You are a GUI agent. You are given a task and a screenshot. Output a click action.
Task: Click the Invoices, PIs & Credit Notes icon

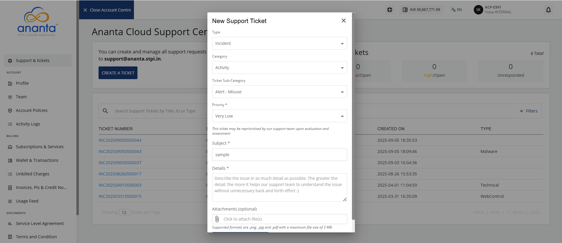[10, 187]
